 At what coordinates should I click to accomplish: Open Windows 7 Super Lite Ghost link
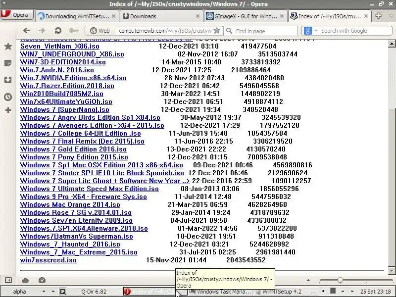(x=105, y=181)
